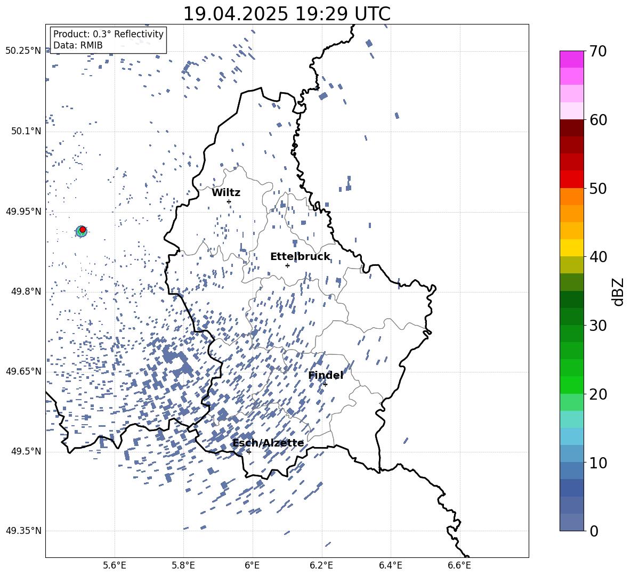Click the red radar site marker

pos(83,229)
